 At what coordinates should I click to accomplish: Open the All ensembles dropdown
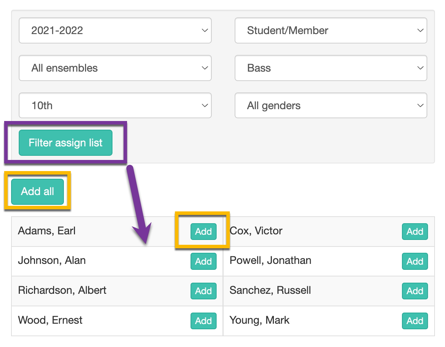[x=115, y=68]
